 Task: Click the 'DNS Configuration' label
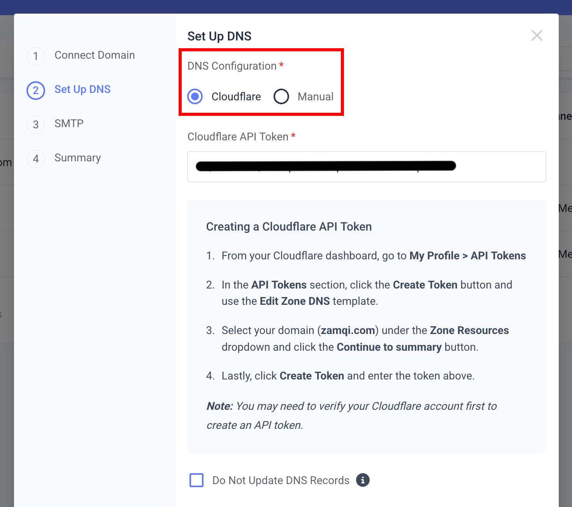tap(232, 66)
